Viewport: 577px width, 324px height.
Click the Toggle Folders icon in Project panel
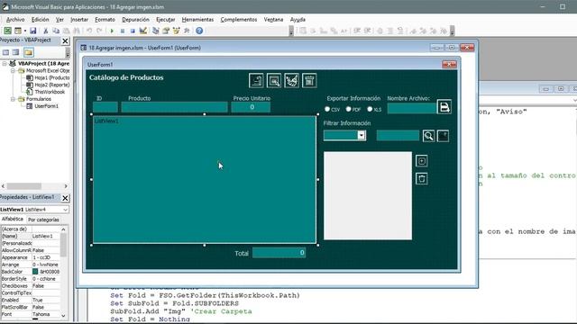point(29,52)
